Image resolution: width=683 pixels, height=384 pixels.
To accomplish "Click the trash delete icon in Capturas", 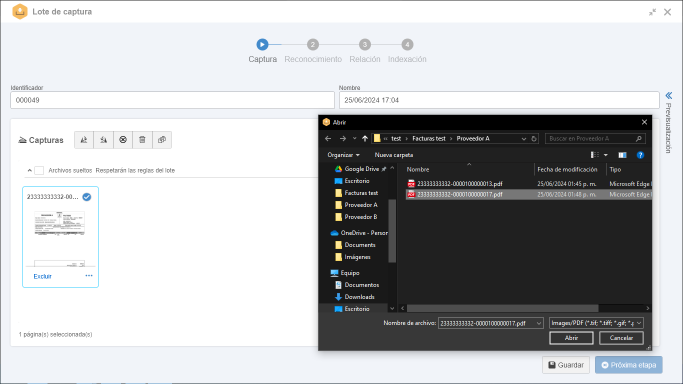I will 142,140.
